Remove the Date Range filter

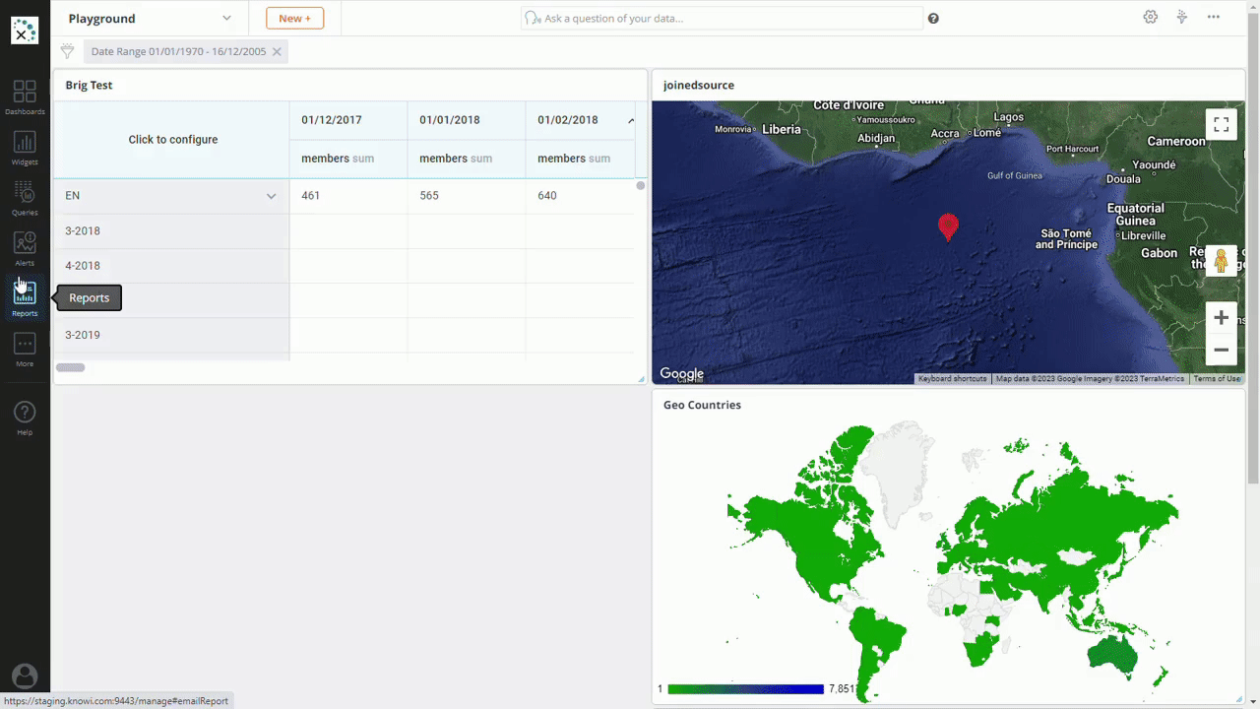(x=277, y=52)
